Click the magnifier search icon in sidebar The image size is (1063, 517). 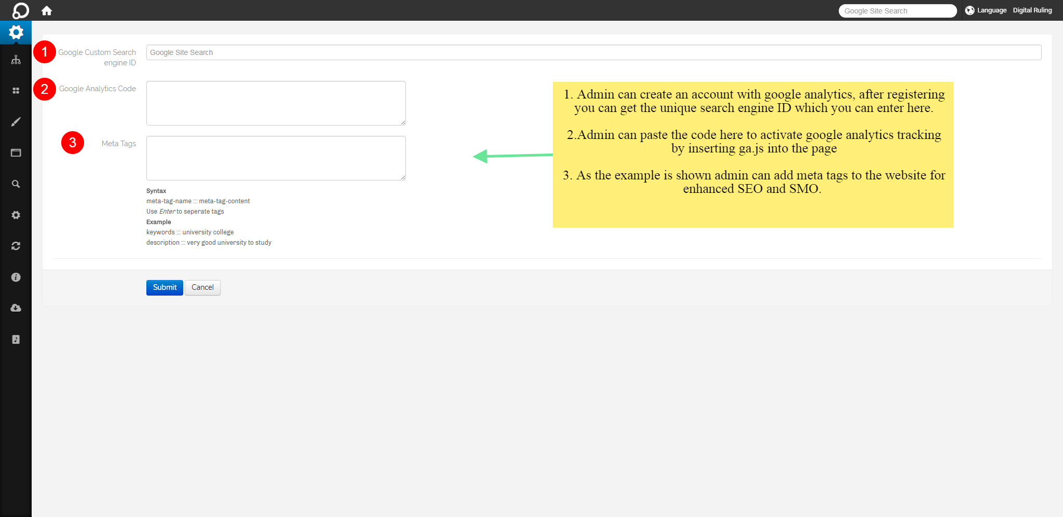16,184
